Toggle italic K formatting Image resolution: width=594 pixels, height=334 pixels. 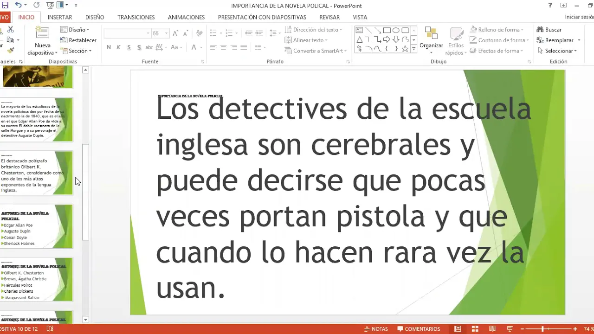[x=118, y=47]
